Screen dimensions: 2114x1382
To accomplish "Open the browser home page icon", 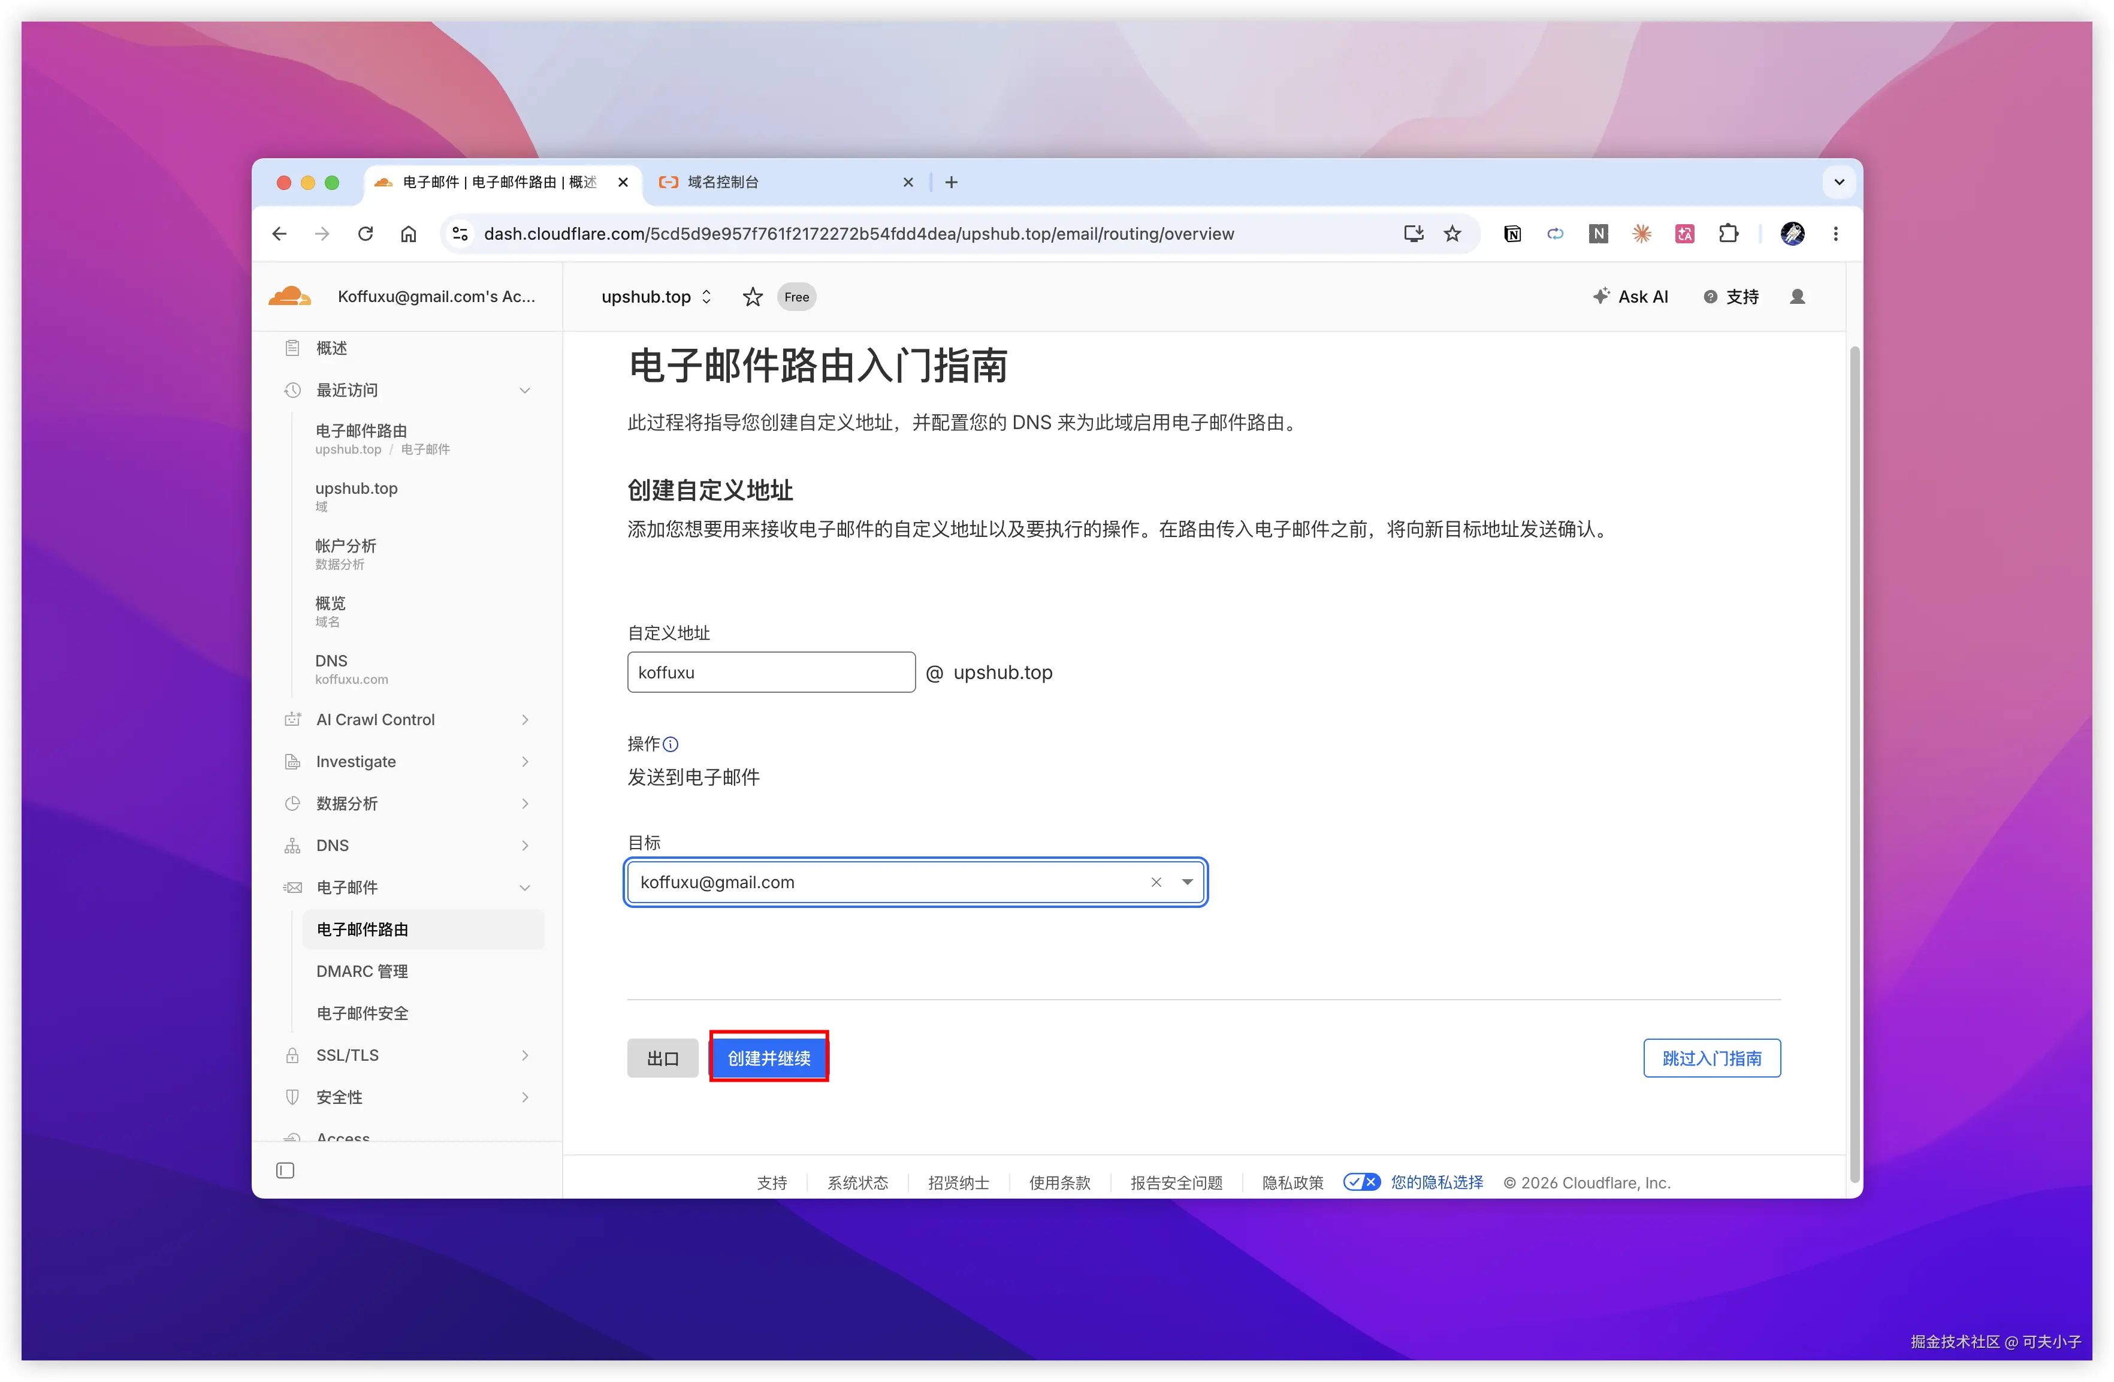I will pyautogui.click(x=409, y=234).
